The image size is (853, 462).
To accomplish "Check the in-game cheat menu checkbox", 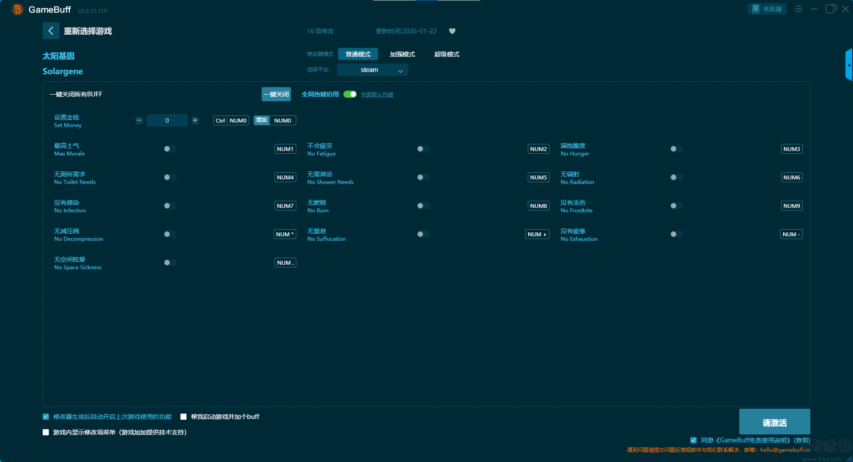I will pos(46,432).
